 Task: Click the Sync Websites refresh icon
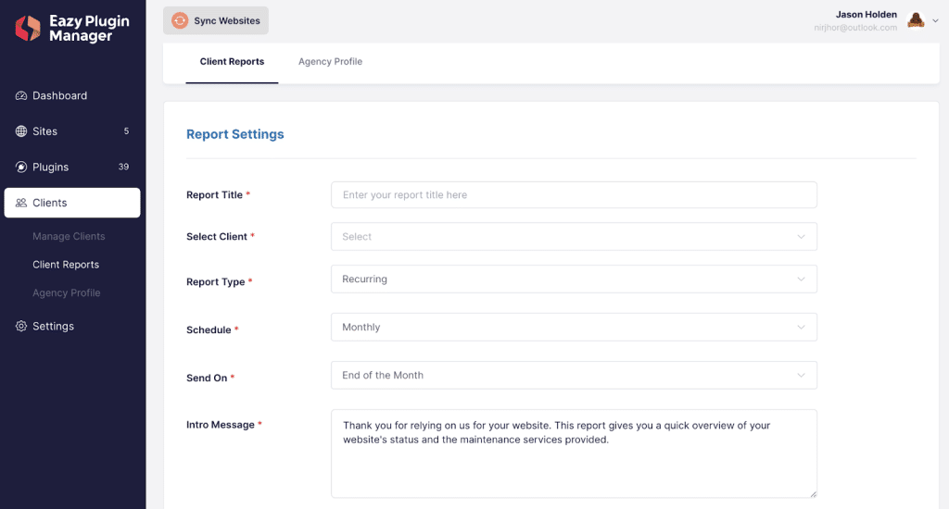click(x=180, y=20)
